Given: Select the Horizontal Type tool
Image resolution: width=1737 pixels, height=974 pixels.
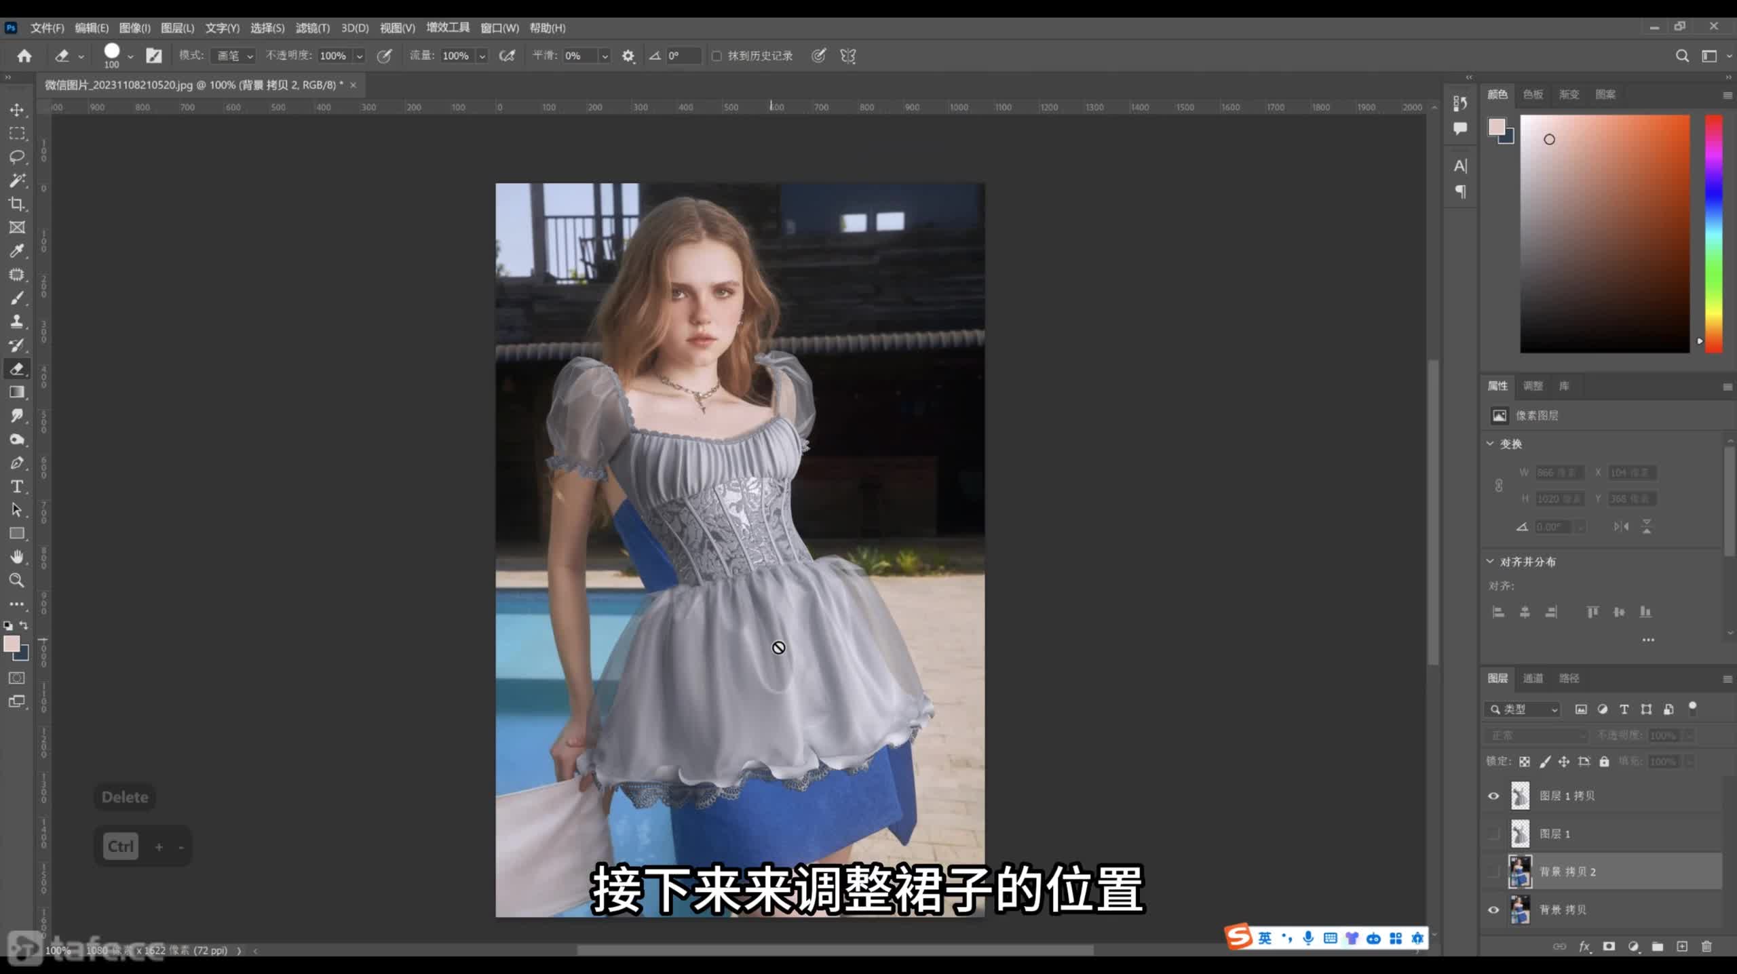Looking at the screenshot, I should pos(17,486).
